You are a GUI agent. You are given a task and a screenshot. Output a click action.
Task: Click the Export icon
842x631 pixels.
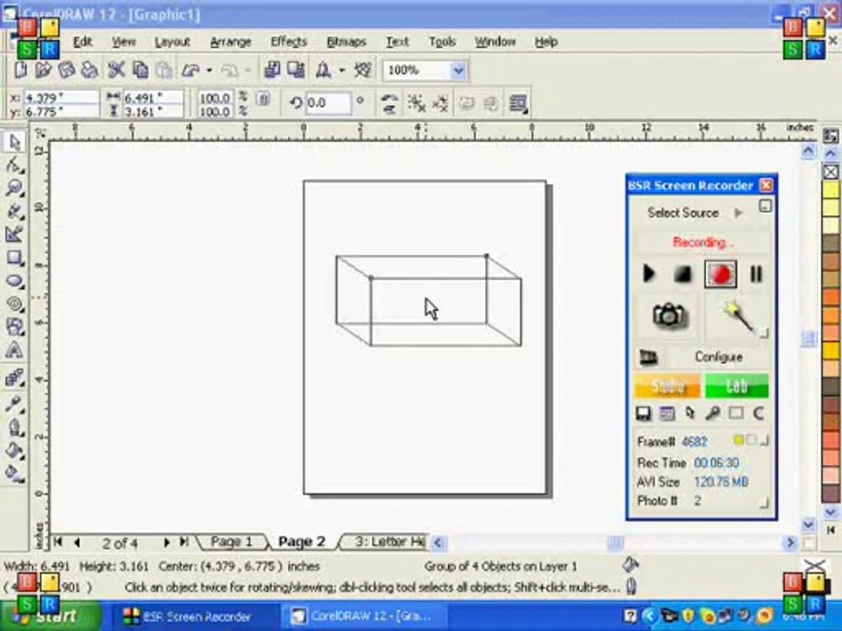(296, 70)
